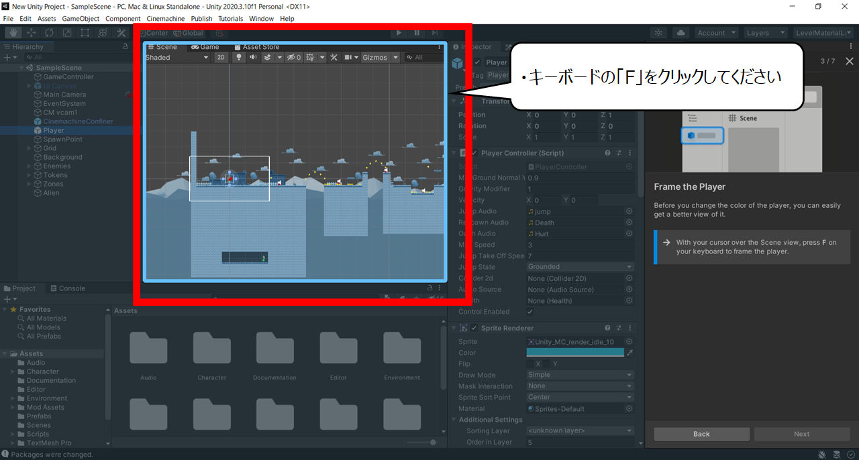Select Main Camera in the Hierarchy
This screenshot has width=859, height=460.
64,95
